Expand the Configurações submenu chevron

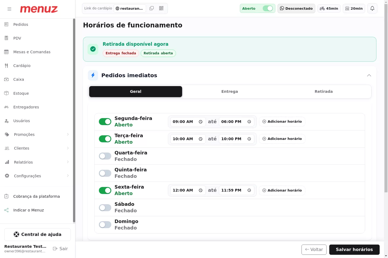(x=68, y=176)
